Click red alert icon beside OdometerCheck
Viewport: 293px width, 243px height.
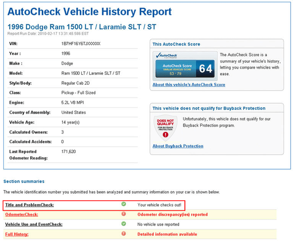pos(123,214)
